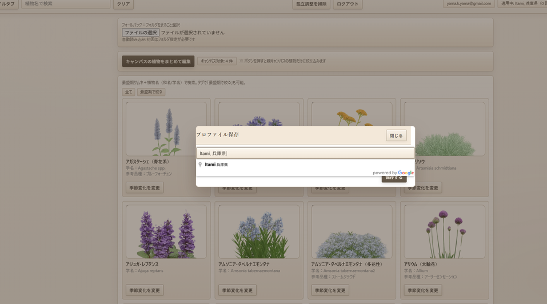This screenshot has height=304, width=547.
Task: Click the キャンバス対象: 4 件 badge
Action: coord(217,61)
